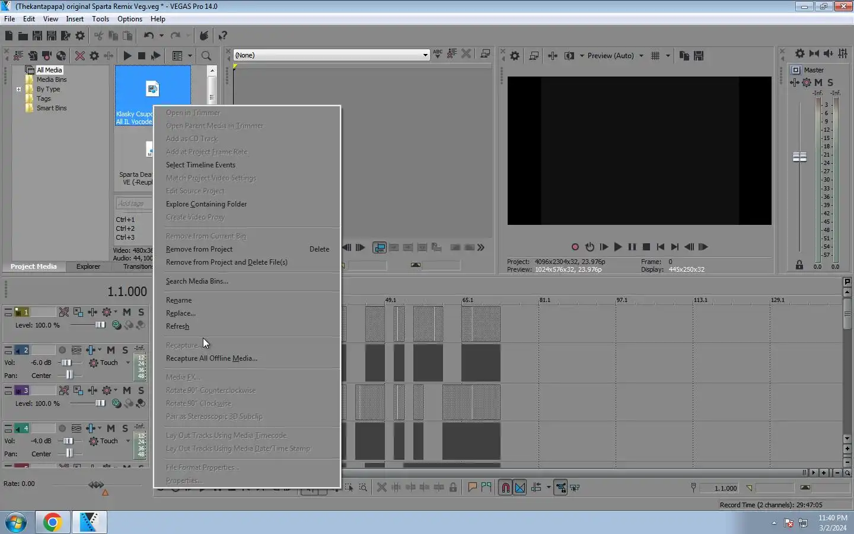Open track 2 Touch automation dropdown
The height and width of the screenshot is (534, 854).
tap(128, 363)
